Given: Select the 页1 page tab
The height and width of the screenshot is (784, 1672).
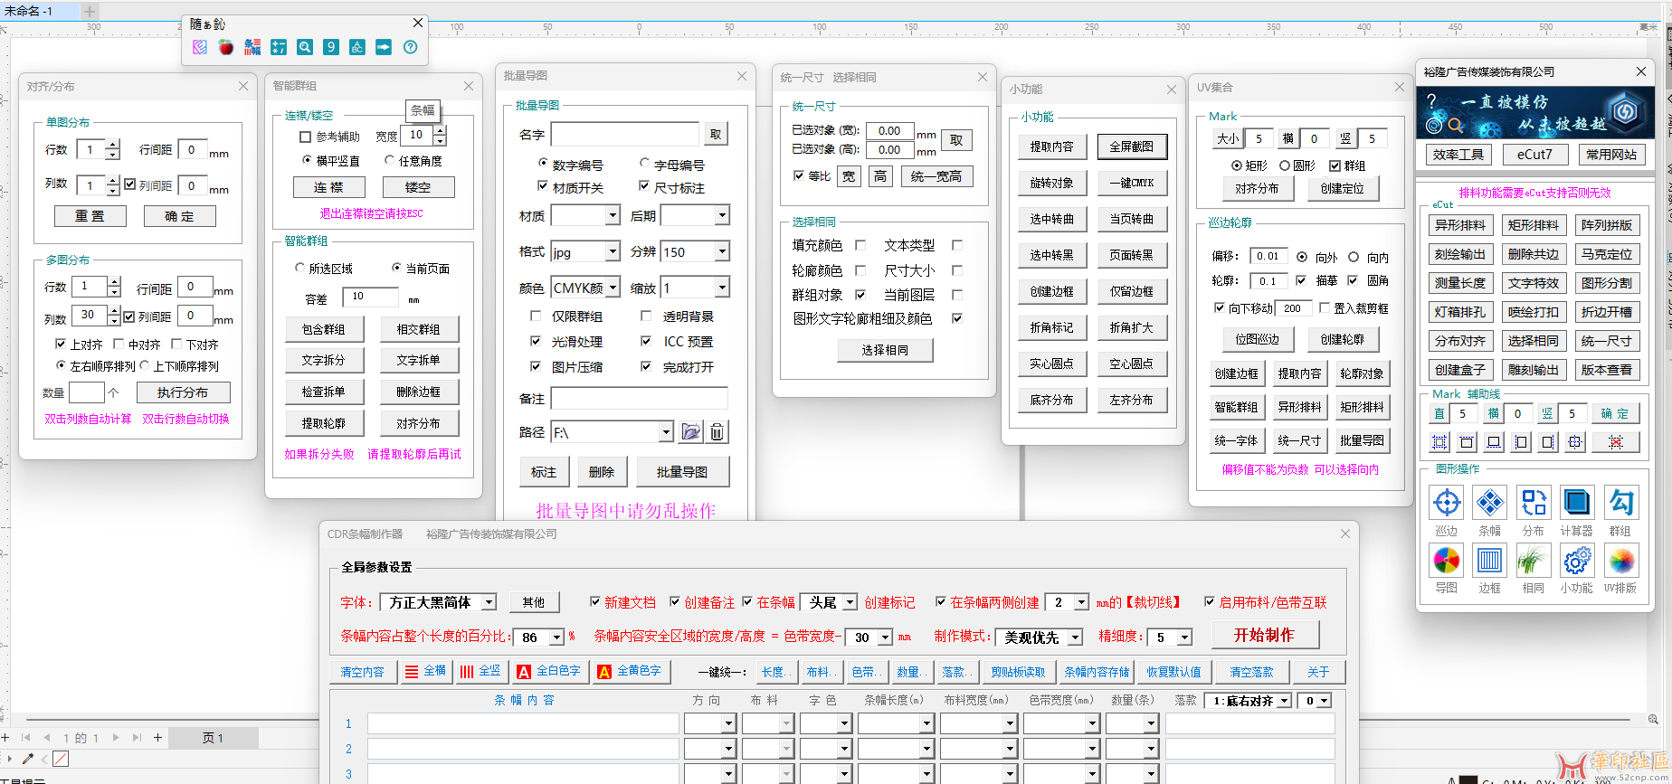Looking at the screenshot, I should [x=213, y=738].
